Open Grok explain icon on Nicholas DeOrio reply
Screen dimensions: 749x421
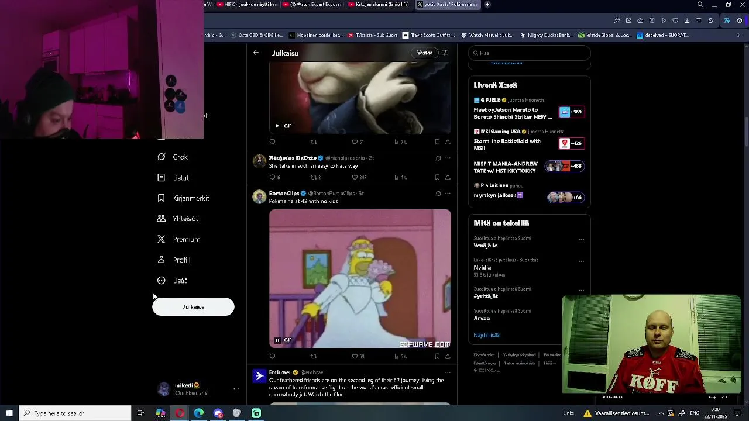(x=438, y=158)
